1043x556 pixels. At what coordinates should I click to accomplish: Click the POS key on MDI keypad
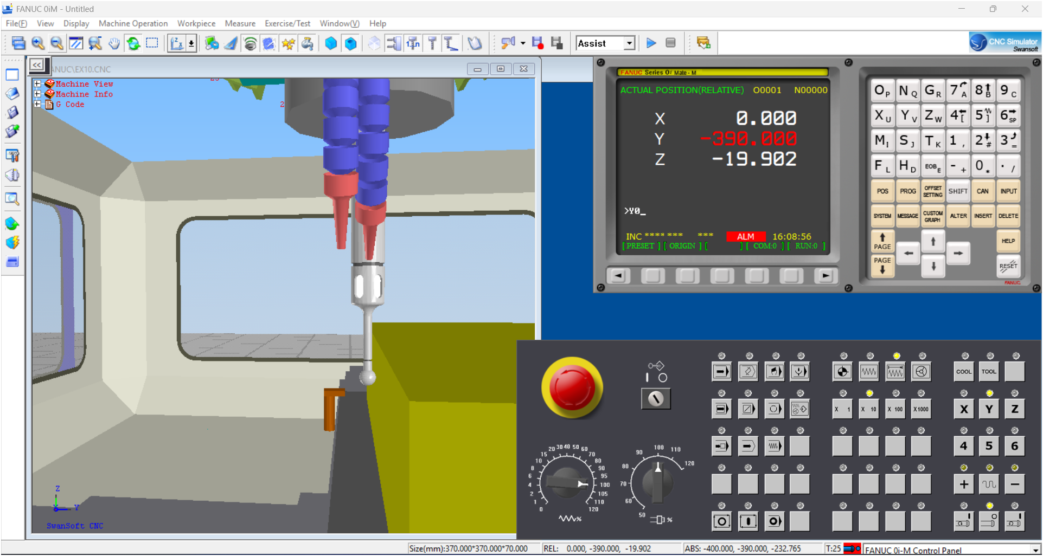[x=882, y=191]
